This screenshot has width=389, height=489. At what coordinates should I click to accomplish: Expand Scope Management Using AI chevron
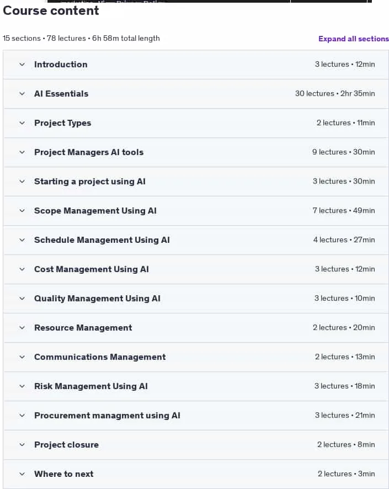click(22, 211)
